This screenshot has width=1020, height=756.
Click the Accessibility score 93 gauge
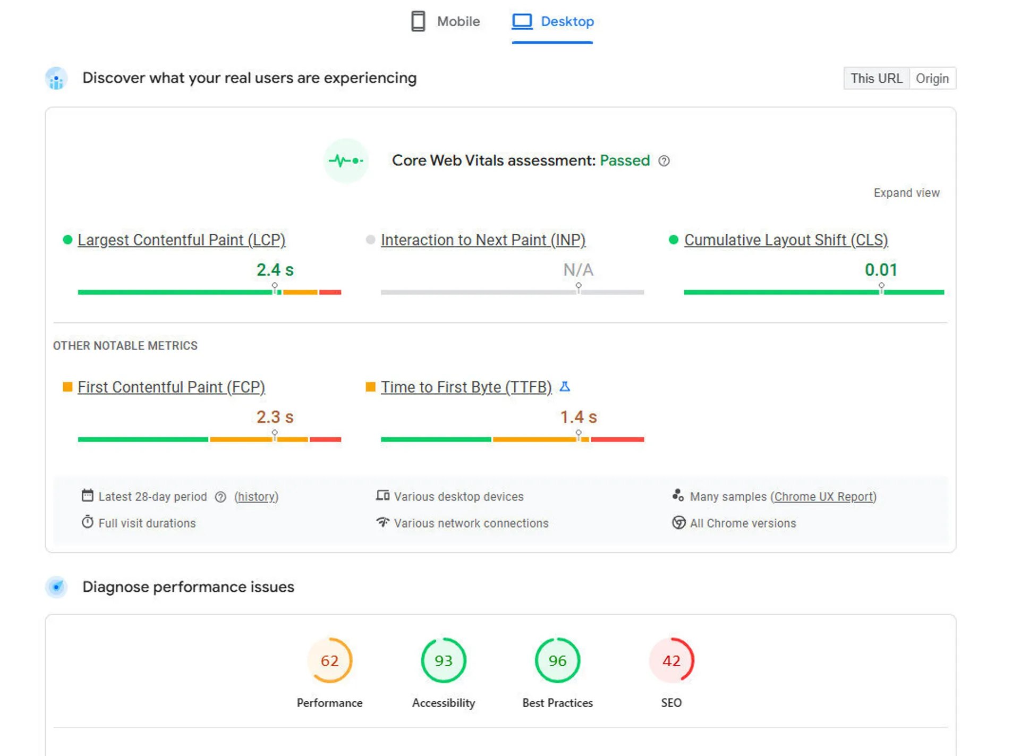[x=443, y=660]
